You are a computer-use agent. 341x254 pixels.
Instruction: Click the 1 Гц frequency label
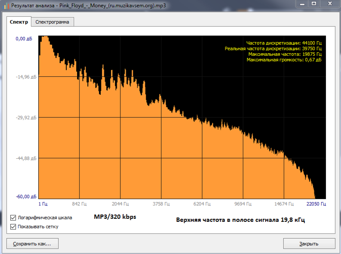(x=43, y=204)
